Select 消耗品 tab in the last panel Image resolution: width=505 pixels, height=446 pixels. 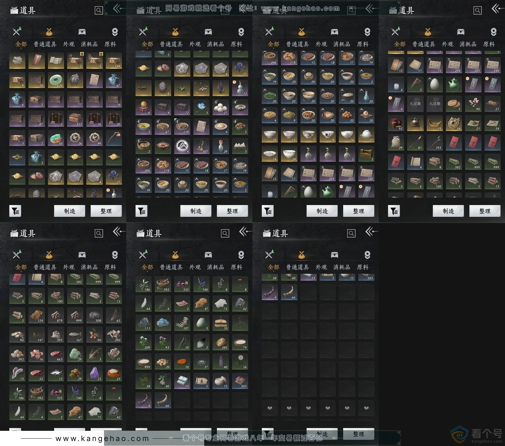tap(342, 267)
